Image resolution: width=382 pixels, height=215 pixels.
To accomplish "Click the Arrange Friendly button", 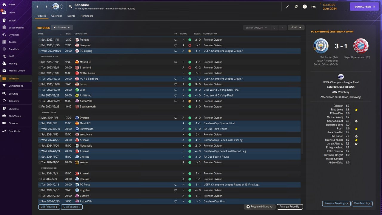I will 290,207.
